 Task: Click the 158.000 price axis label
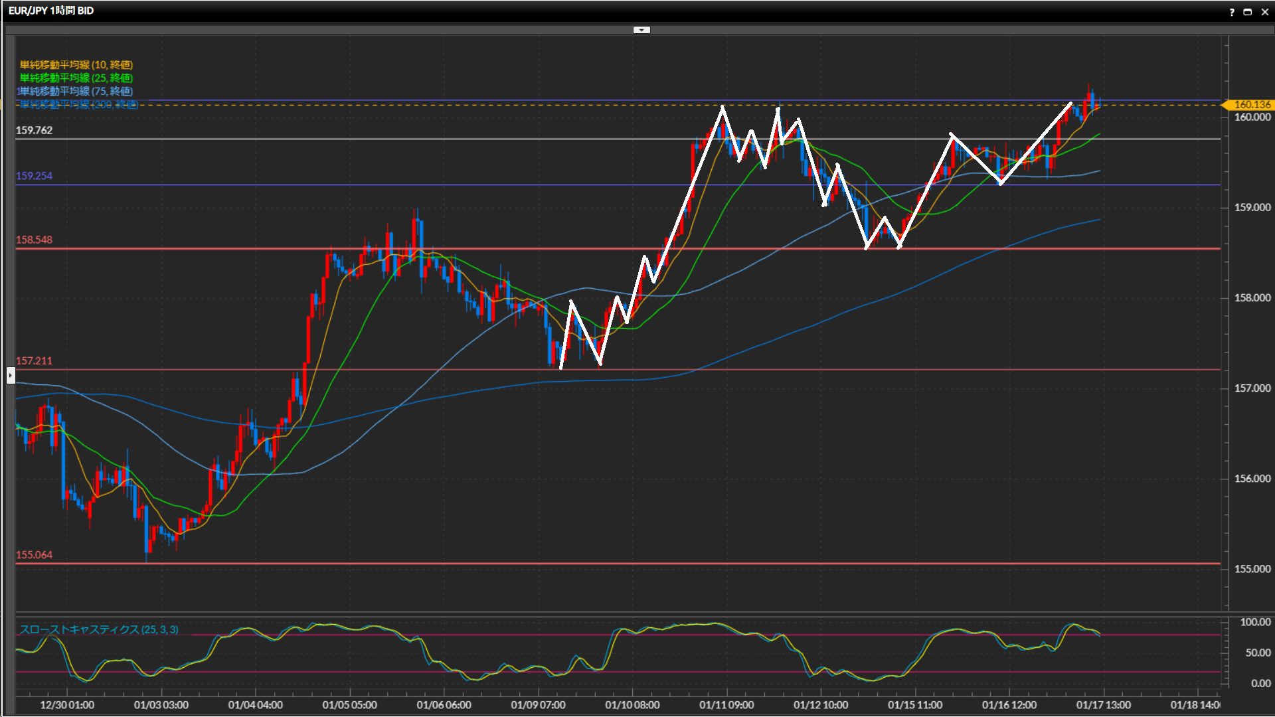click(x=1252, y=298)
